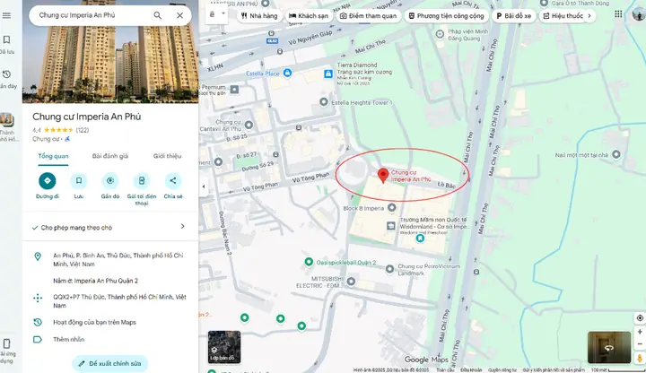
Task: Click the Block B Imperia marker
Action: pos(392,207)
